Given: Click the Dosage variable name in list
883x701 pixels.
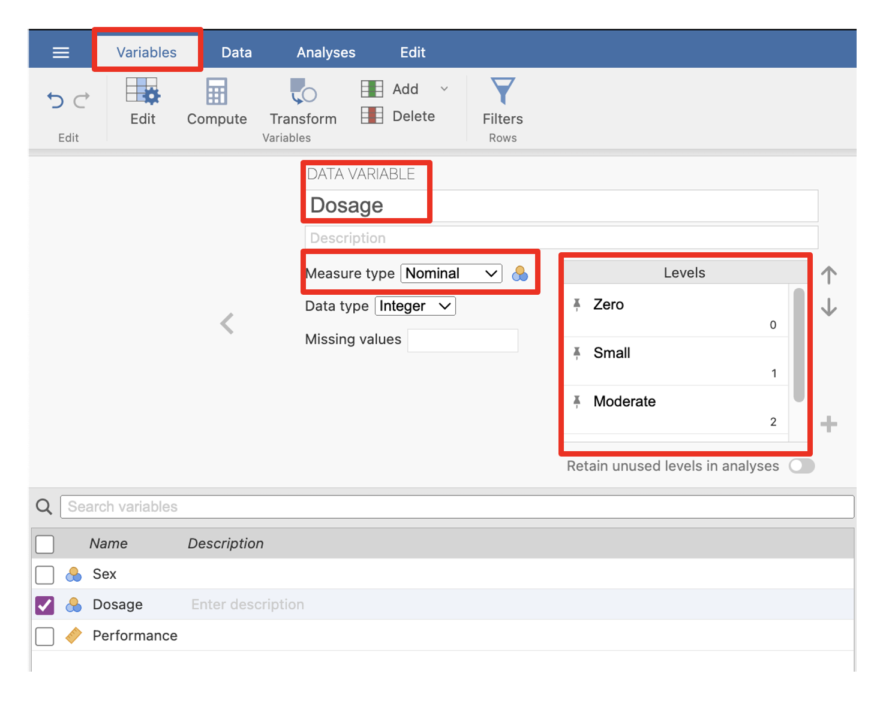Looking at the screenshot, I should point(118,605).
